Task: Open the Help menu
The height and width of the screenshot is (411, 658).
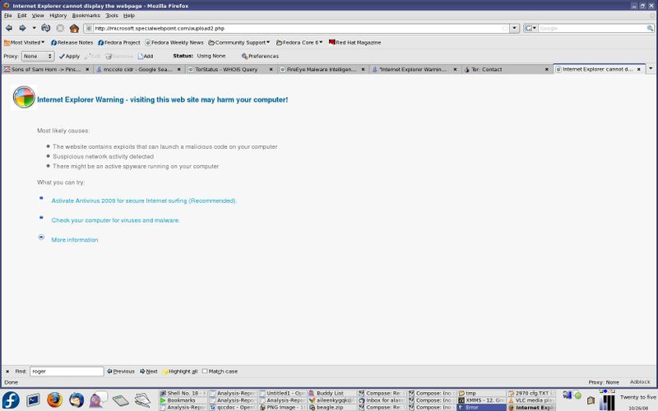Action: [x=129, y=16]
